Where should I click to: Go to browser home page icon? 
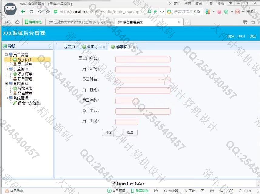click(40, 12)
